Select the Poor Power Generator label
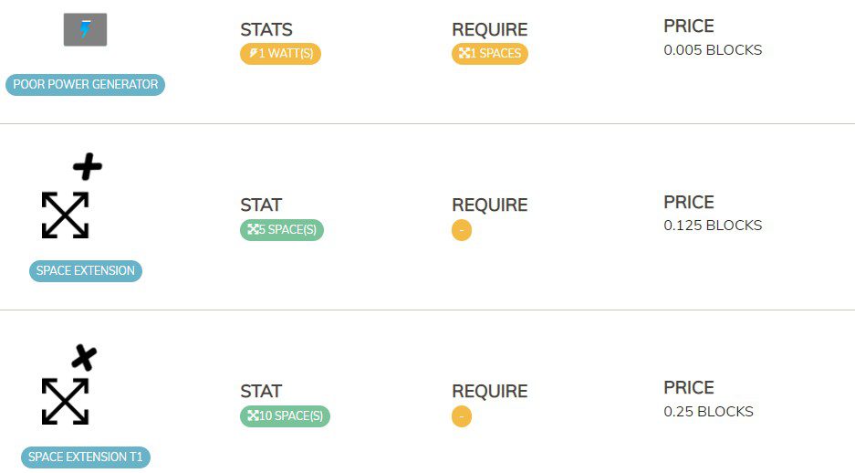Image resolution: width=855 pixels, height=473 pixels. 85,85
